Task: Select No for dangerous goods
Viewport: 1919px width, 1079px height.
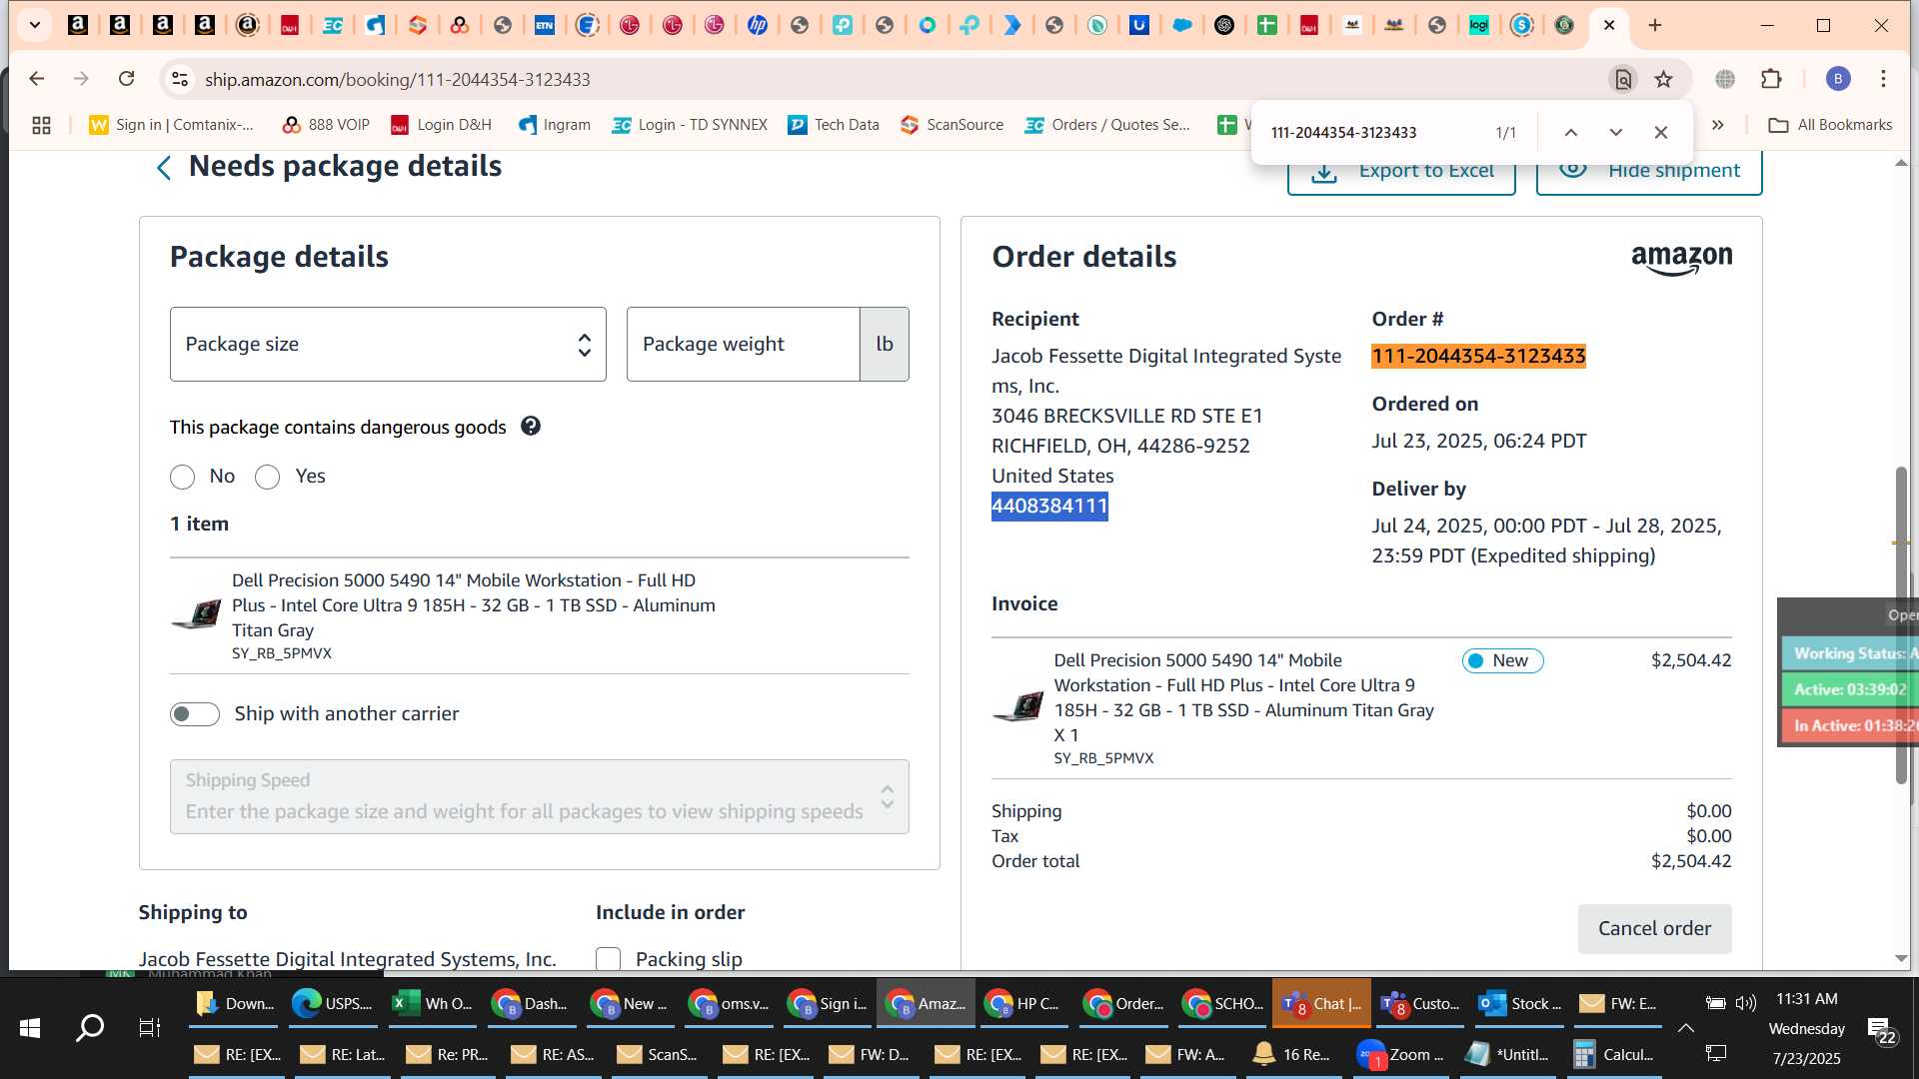Action: pos(182,477)
